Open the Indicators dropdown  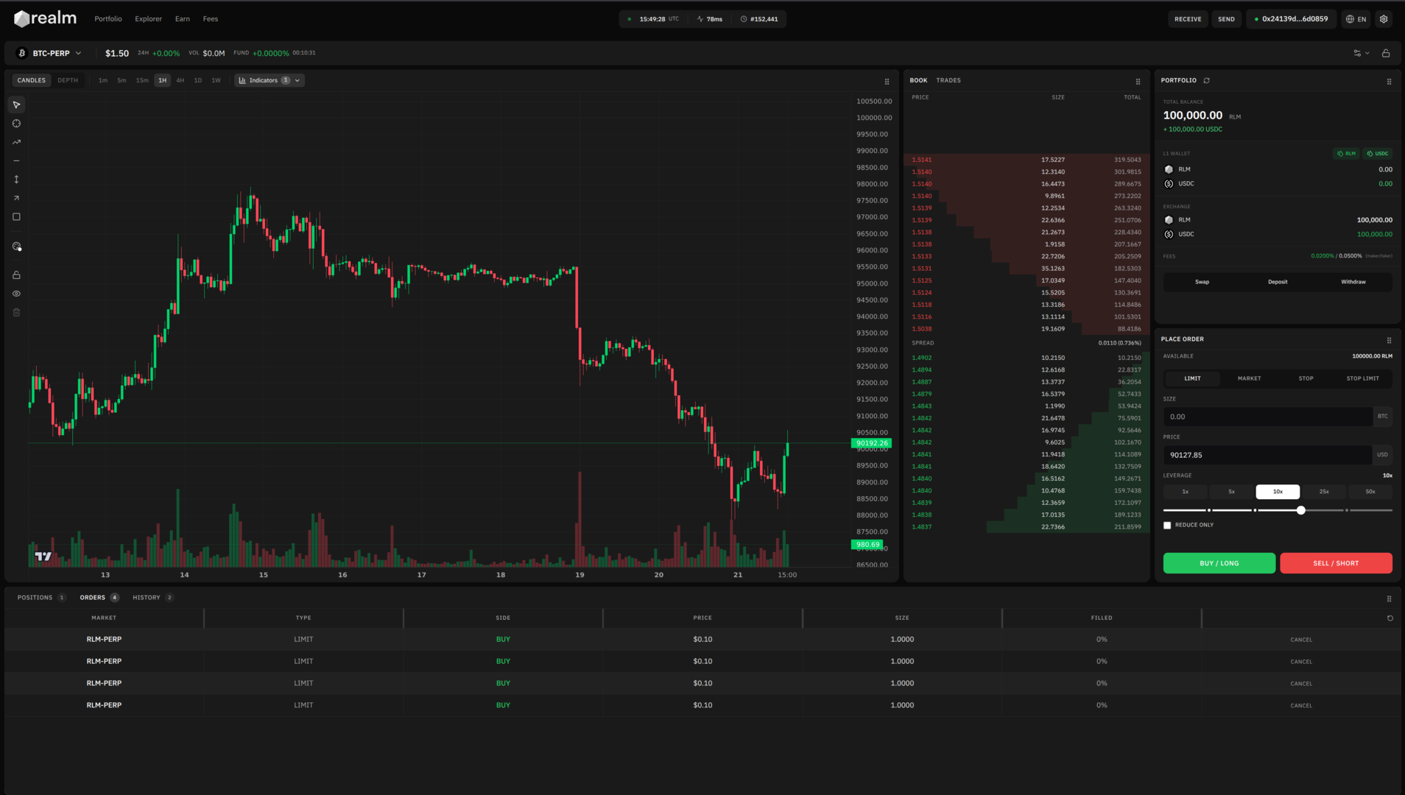pos(270,80)
